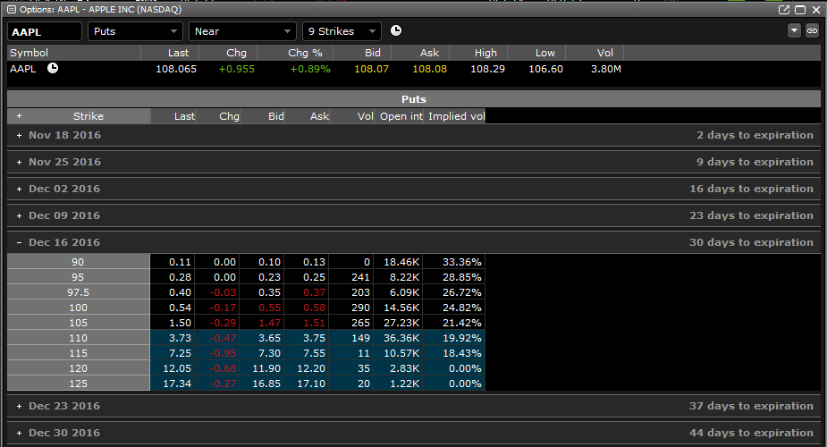The image size is (827, 447).
Task: Open the Near strike range dropdown
Action: point(242,31)
